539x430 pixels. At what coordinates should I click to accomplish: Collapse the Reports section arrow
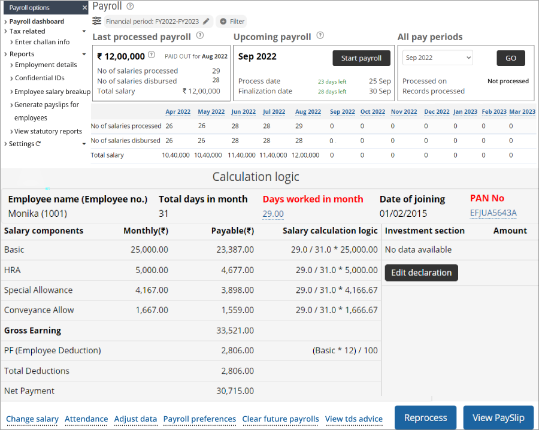[84, 54]
